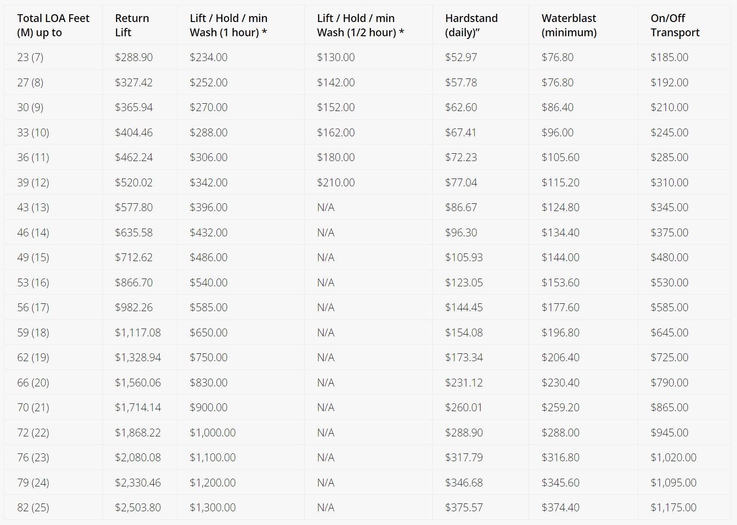Select the $130.00 half-hour wash price
737x525 pixels.
[x=335, y=57]
